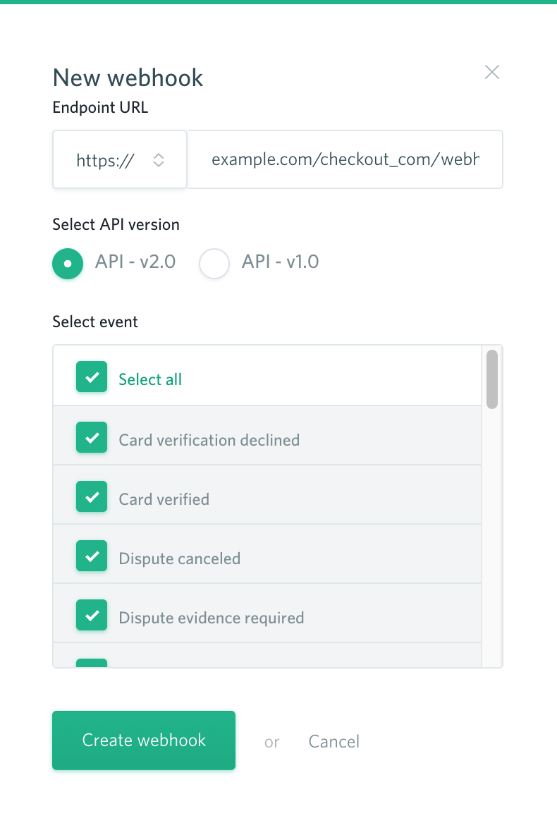Toggle the partially visible bottom checkbox
This screenshot has width=557, height=818.
[x=92, y=663]
